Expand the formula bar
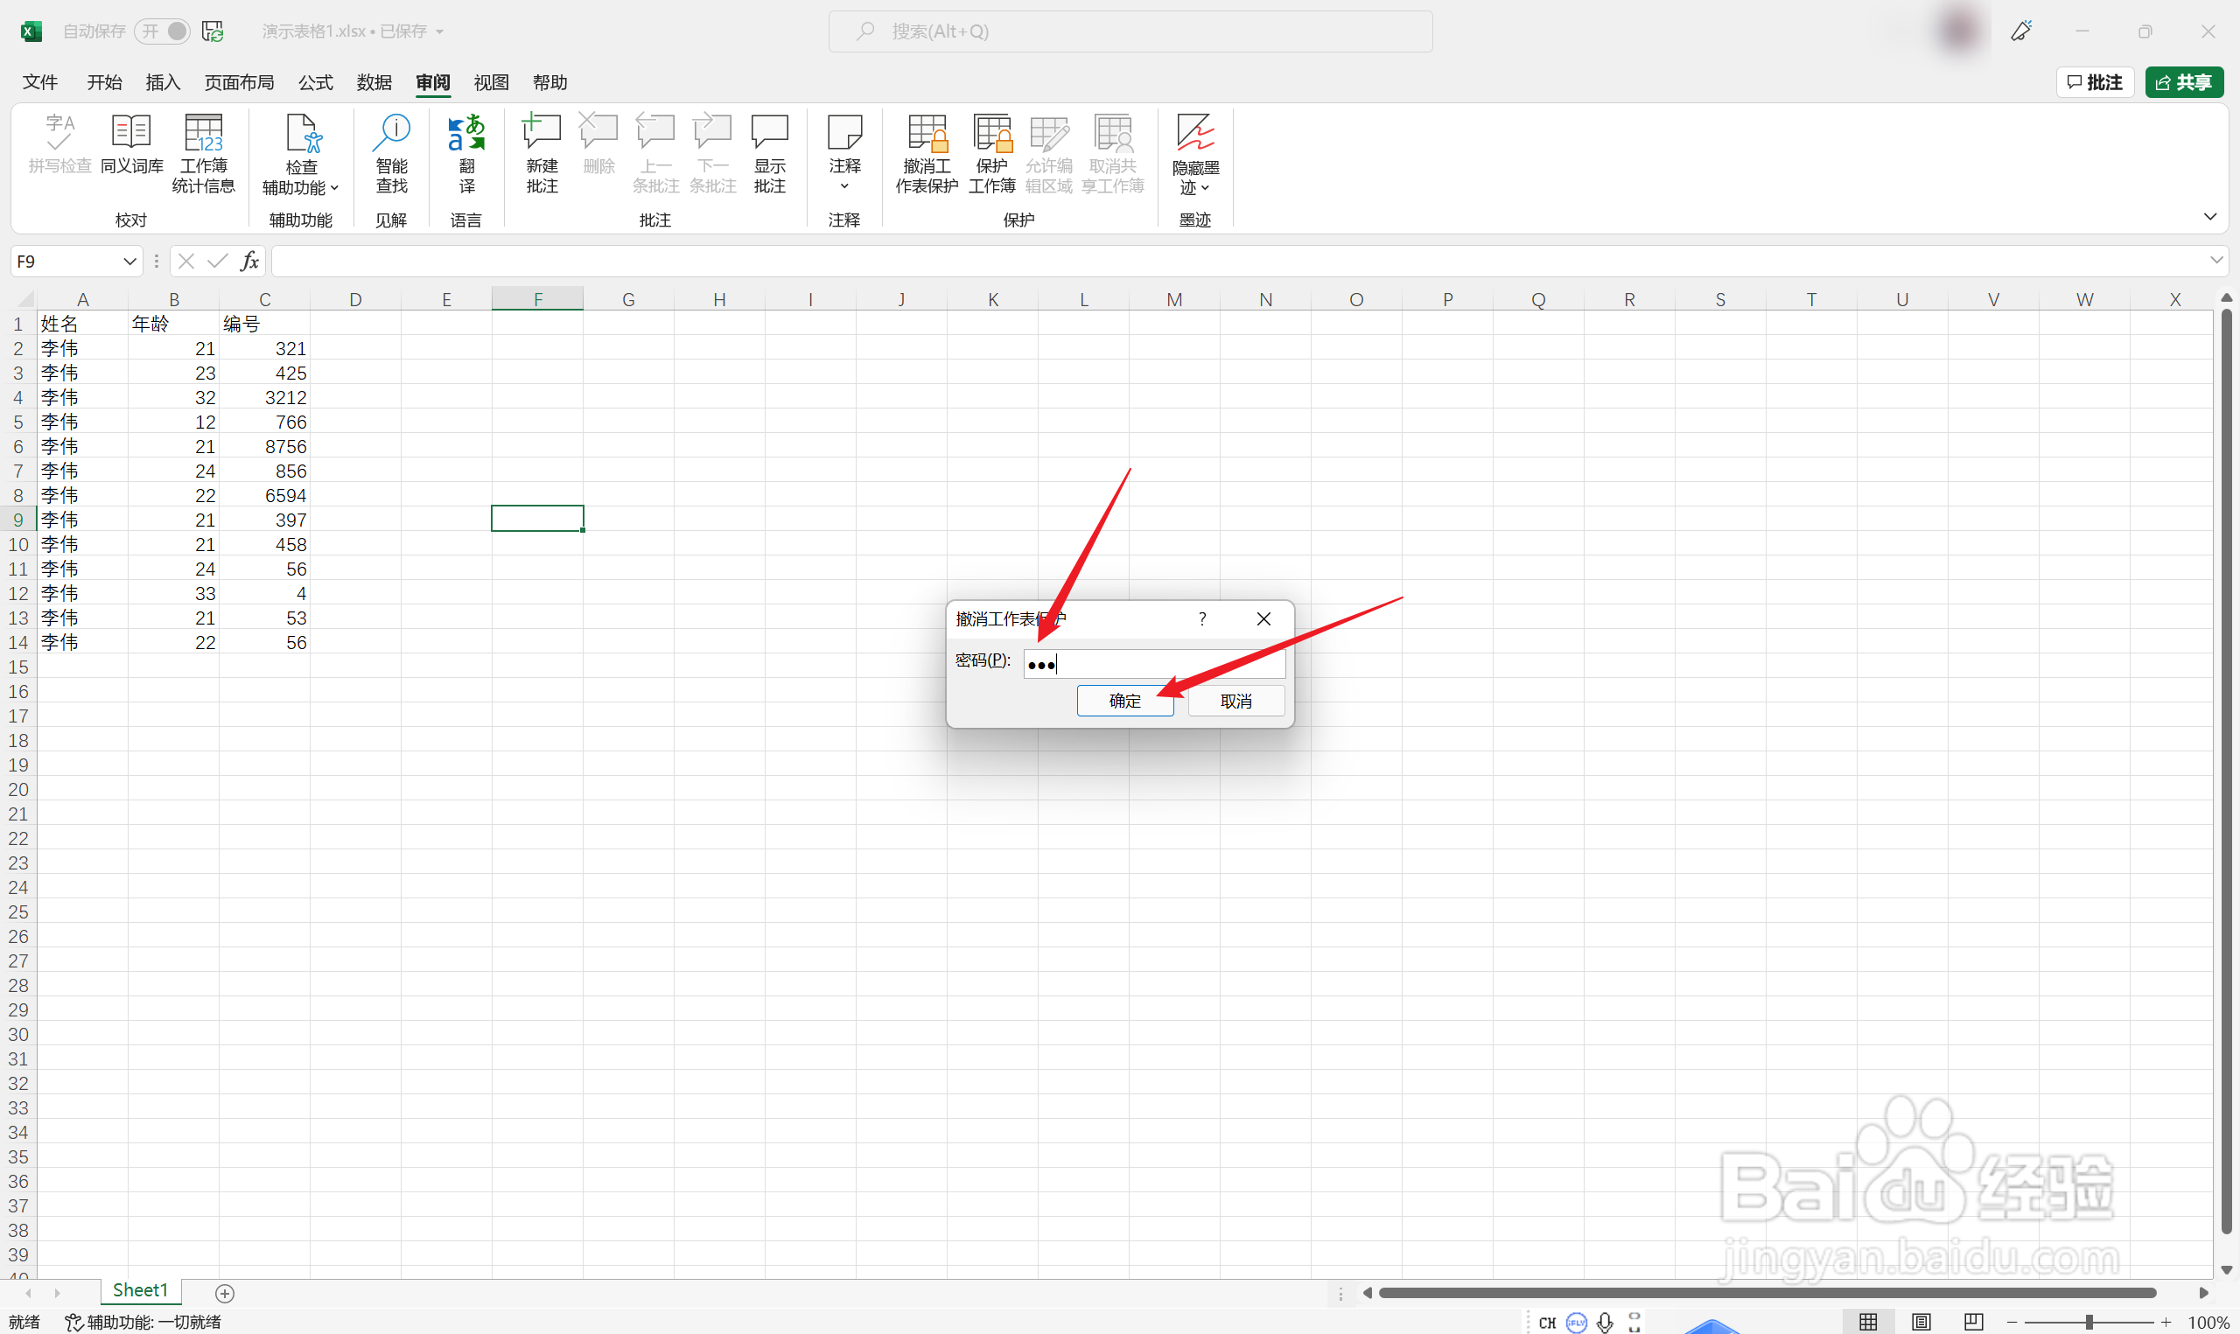The image size is (2240, 1334). click(2215, 261)
